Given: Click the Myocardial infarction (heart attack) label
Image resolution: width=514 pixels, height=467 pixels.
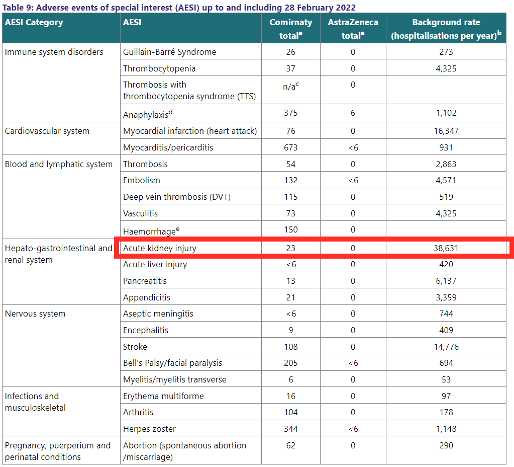Looking at the screenshot, I should pyautogui.click(x=190, y=131).
